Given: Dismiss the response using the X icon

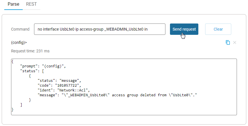Looking at the screenshot, I should point(235,42).
